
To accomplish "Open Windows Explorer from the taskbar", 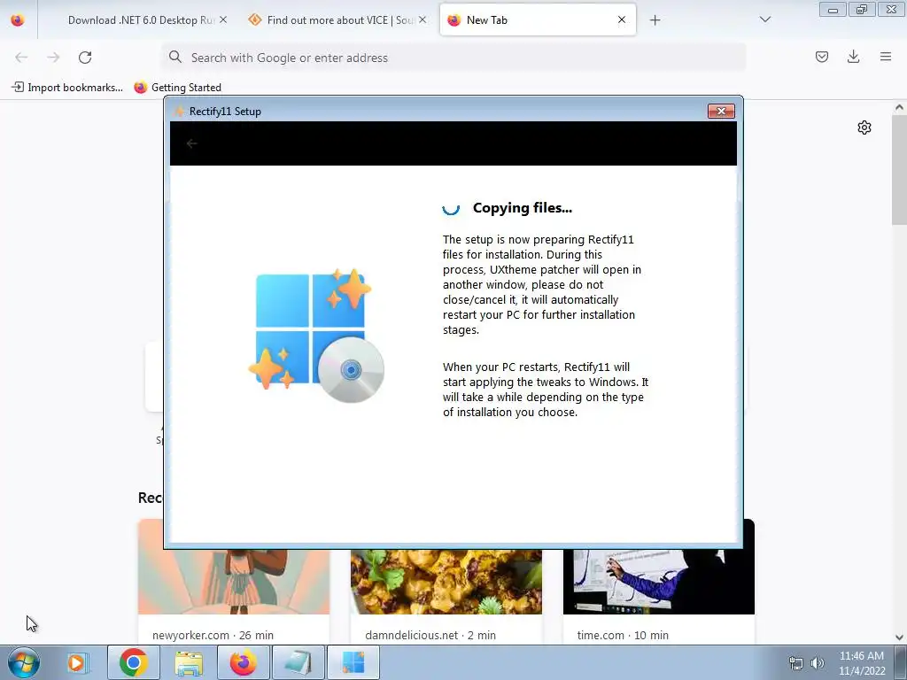I will [189, 662].
